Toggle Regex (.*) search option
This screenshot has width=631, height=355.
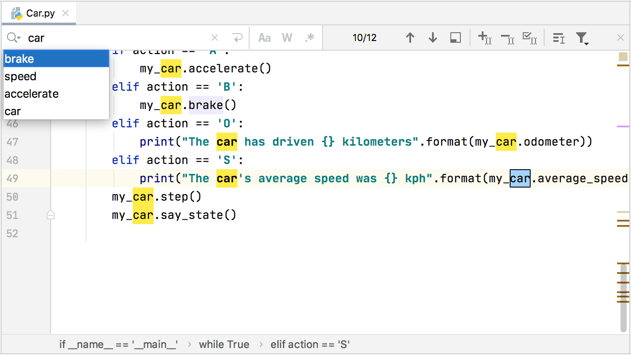pos(309,38)
